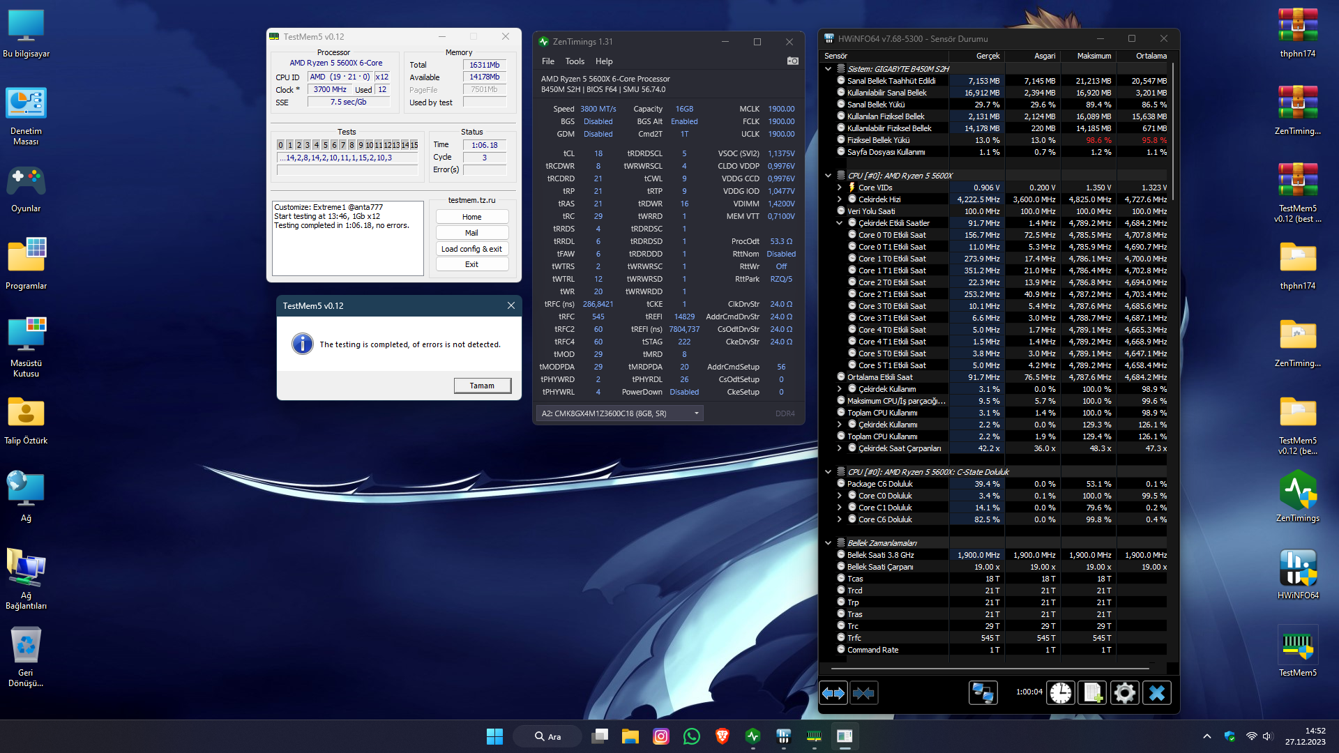Open HWiNFO sensor settings gear icon
The width and height of the screenshot is (1339, 753).
1124,693
